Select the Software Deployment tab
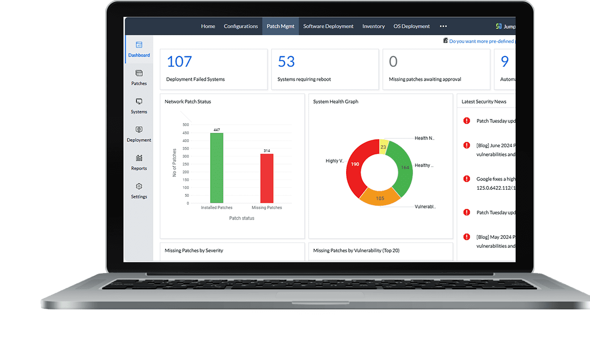This screenshot has height=344, width=590. click(328, 26)
